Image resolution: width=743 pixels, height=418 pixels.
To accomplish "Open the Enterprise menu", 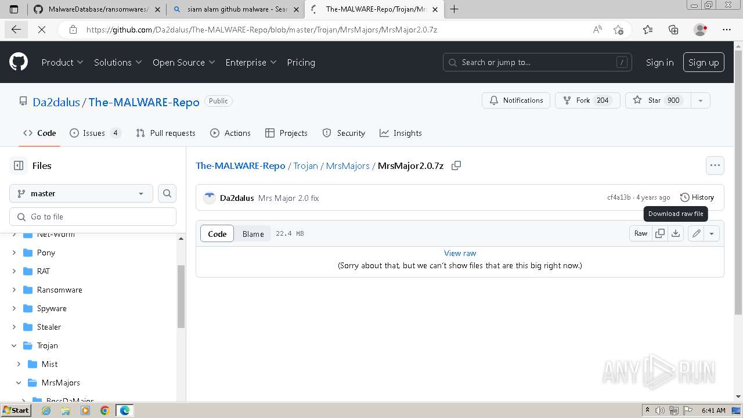I will (x=251, y=62).
